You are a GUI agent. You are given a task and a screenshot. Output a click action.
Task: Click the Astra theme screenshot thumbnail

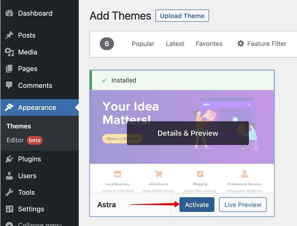tap(182, 142)
